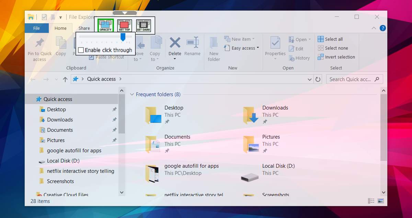Click the Copy to ribbon button
412x218 pixels.
(x=155, y=49)
